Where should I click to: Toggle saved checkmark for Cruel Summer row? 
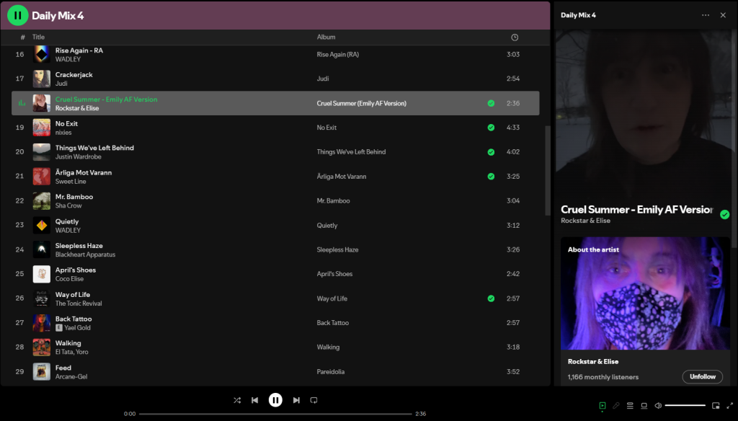491,103
